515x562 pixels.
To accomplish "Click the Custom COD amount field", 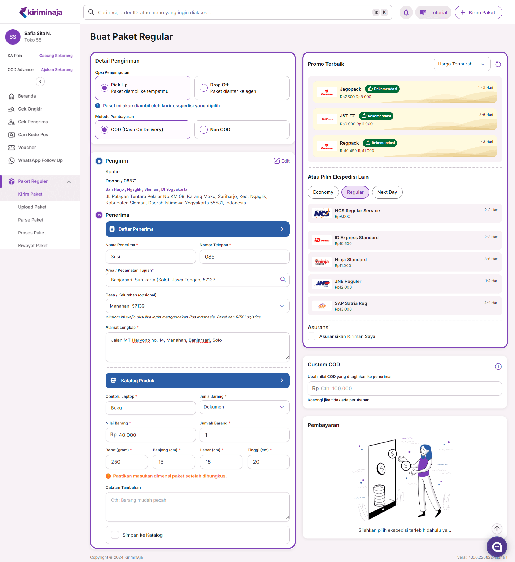I will [x=404, y=388].
